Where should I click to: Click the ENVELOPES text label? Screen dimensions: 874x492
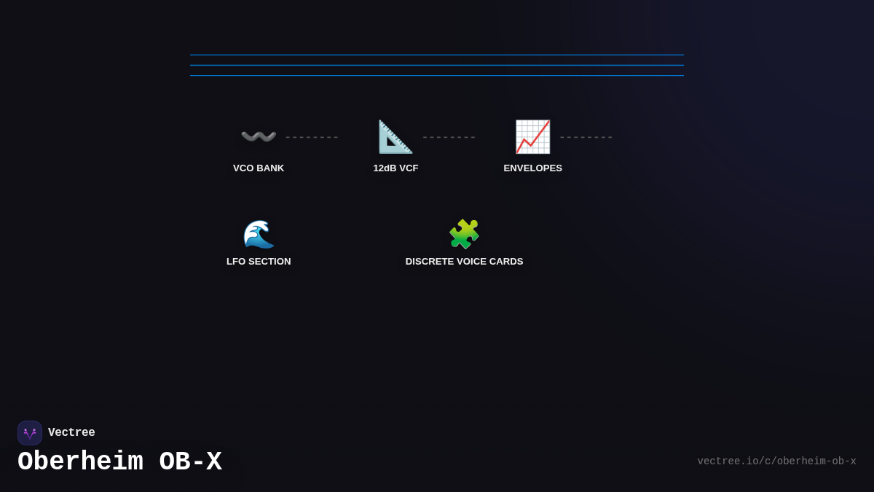pos(532,168)
